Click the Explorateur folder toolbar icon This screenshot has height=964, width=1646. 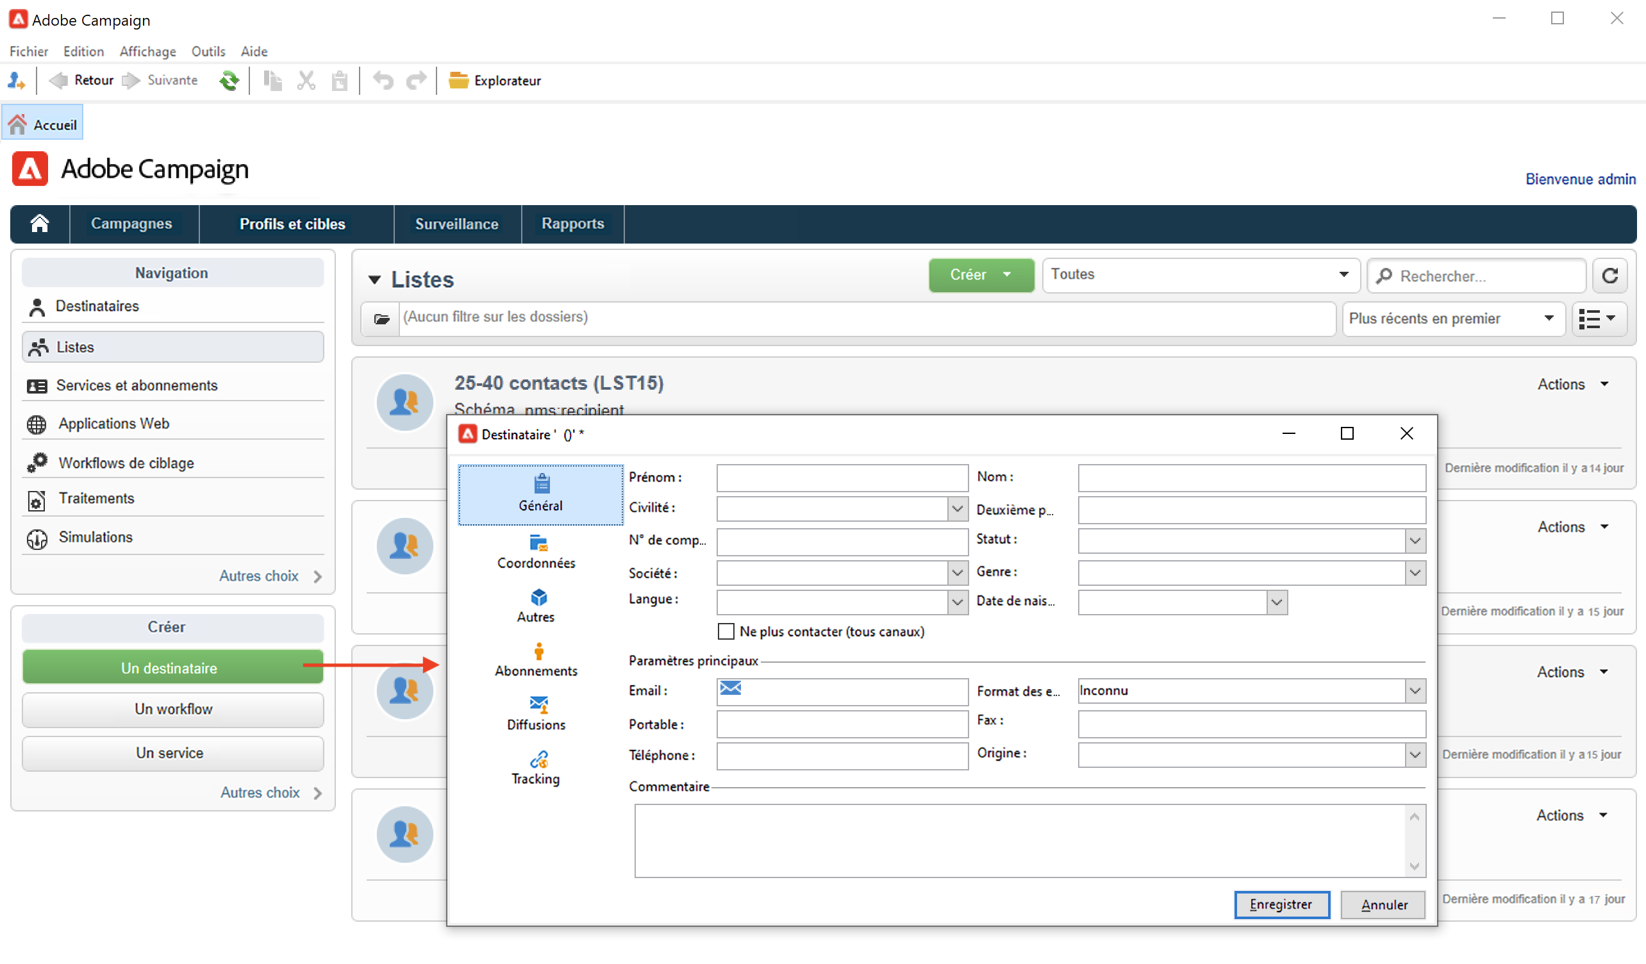458,80
